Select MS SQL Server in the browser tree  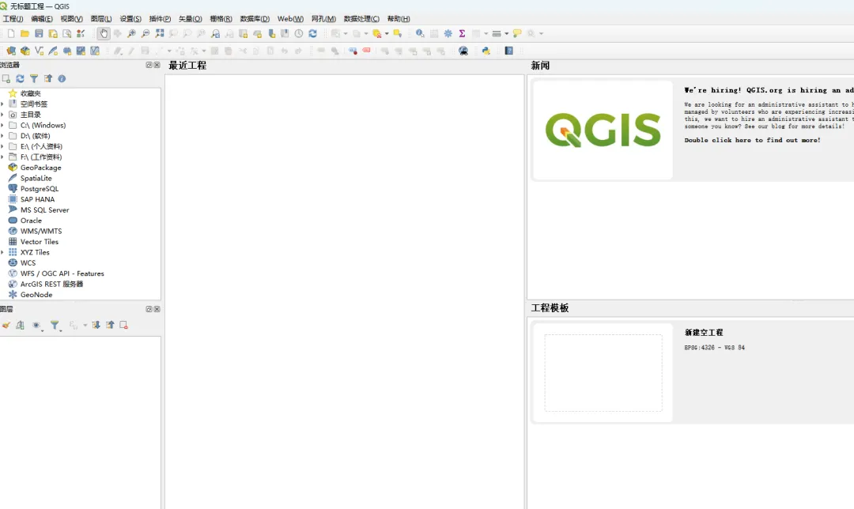[44, 210]
